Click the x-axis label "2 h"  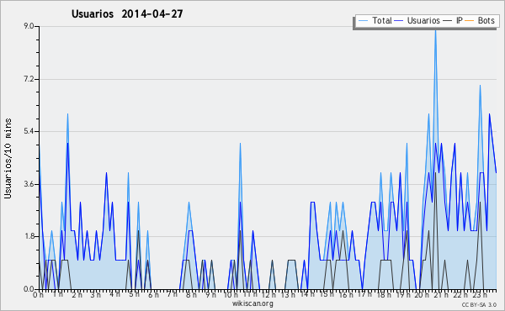(77, 294)
